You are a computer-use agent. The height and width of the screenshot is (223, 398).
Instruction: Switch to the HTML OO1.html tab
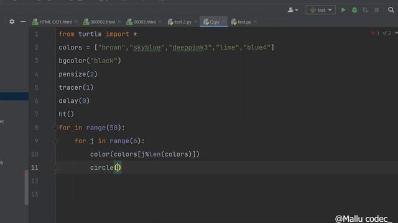(x=52, y=22)
